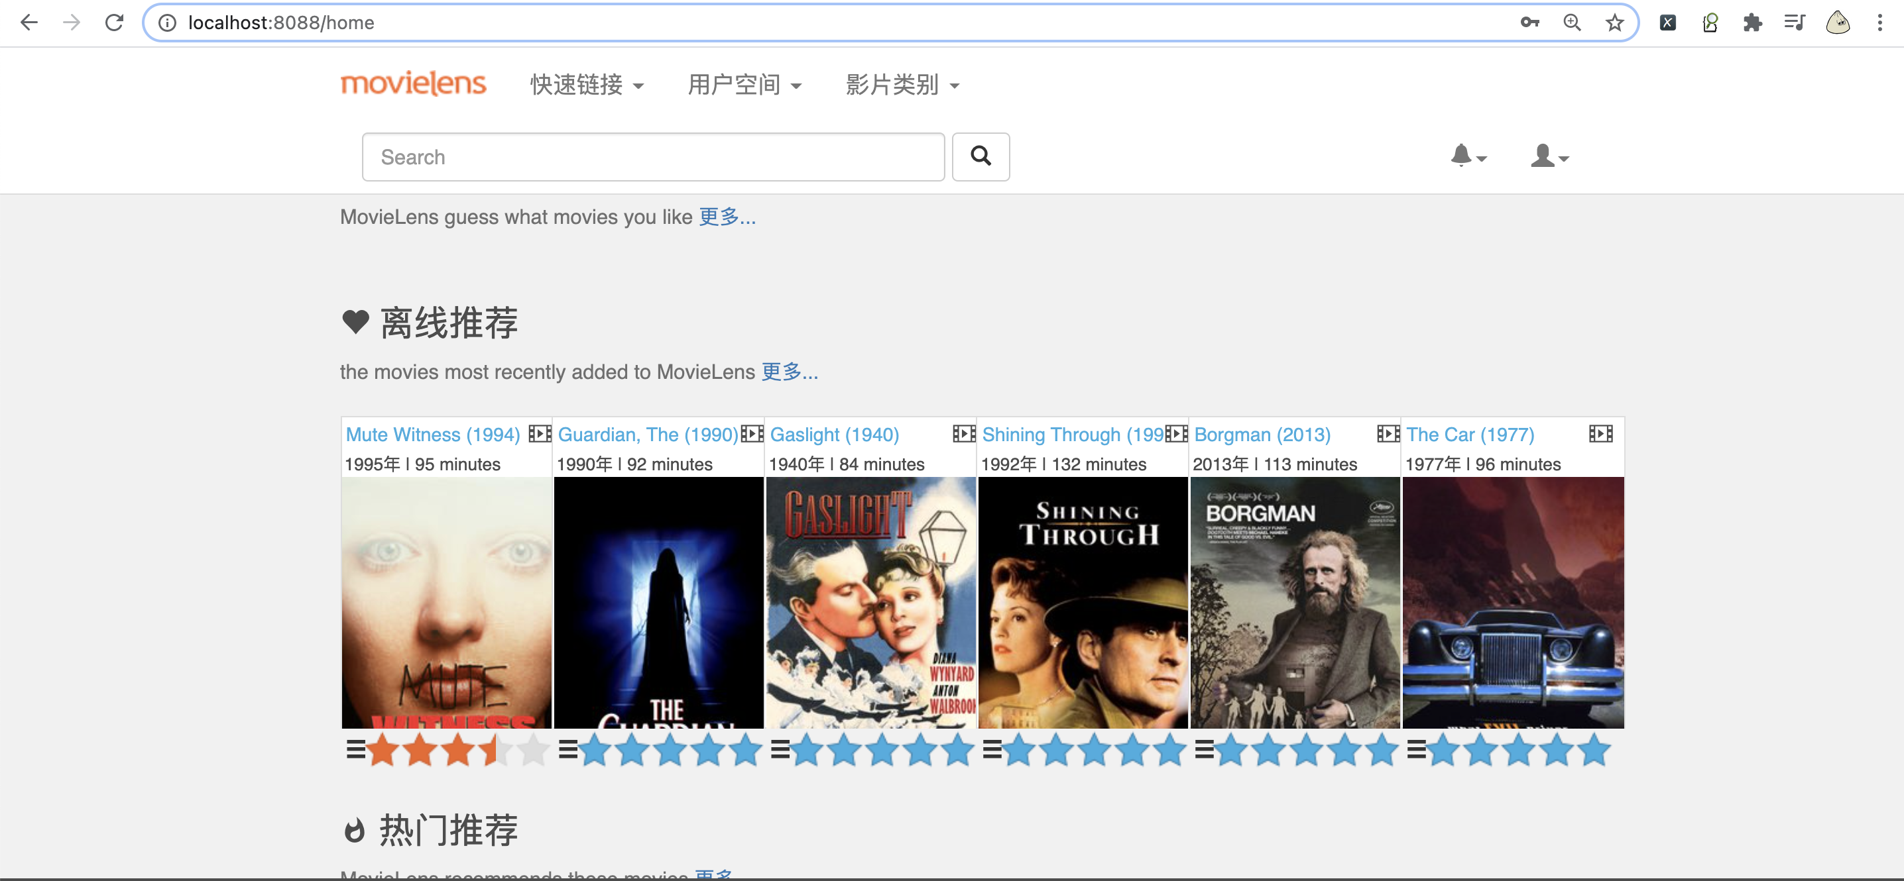Click the film icon next to Guardian, The
The height and width of the screenshot is (881, 1904).
tap(752, 433)
